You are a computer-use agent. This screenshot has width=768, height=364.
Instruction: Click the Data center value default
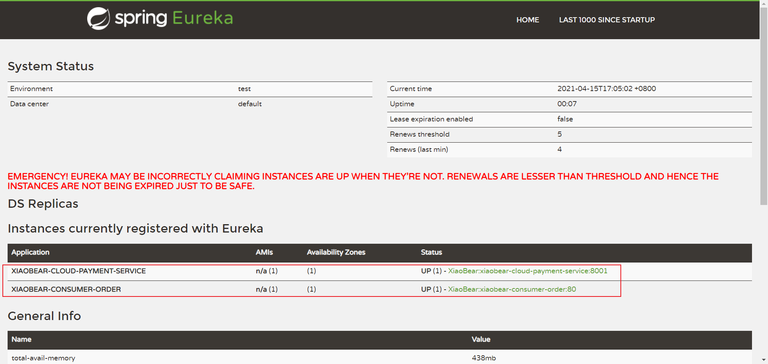(x=250, y=104)
